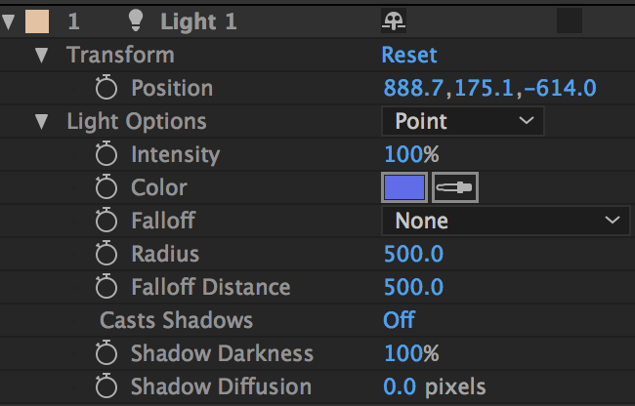Reset the Transform properties

[409, 55]
